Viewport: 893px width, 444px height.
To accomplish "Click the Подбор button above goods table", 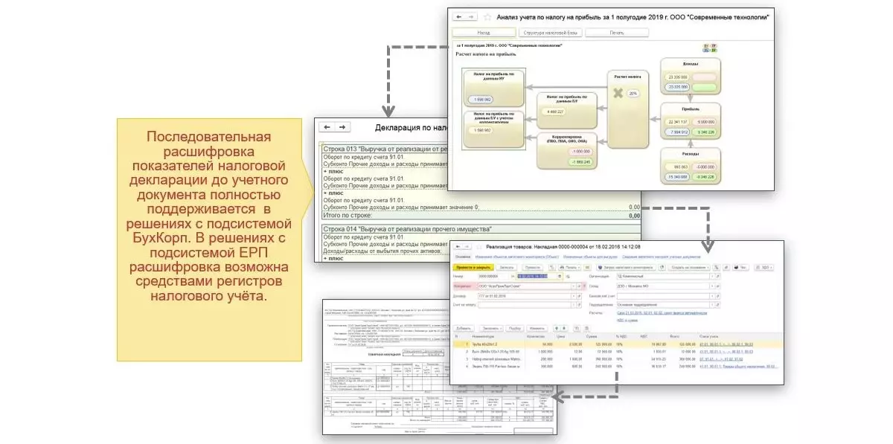I will point(515,328).
